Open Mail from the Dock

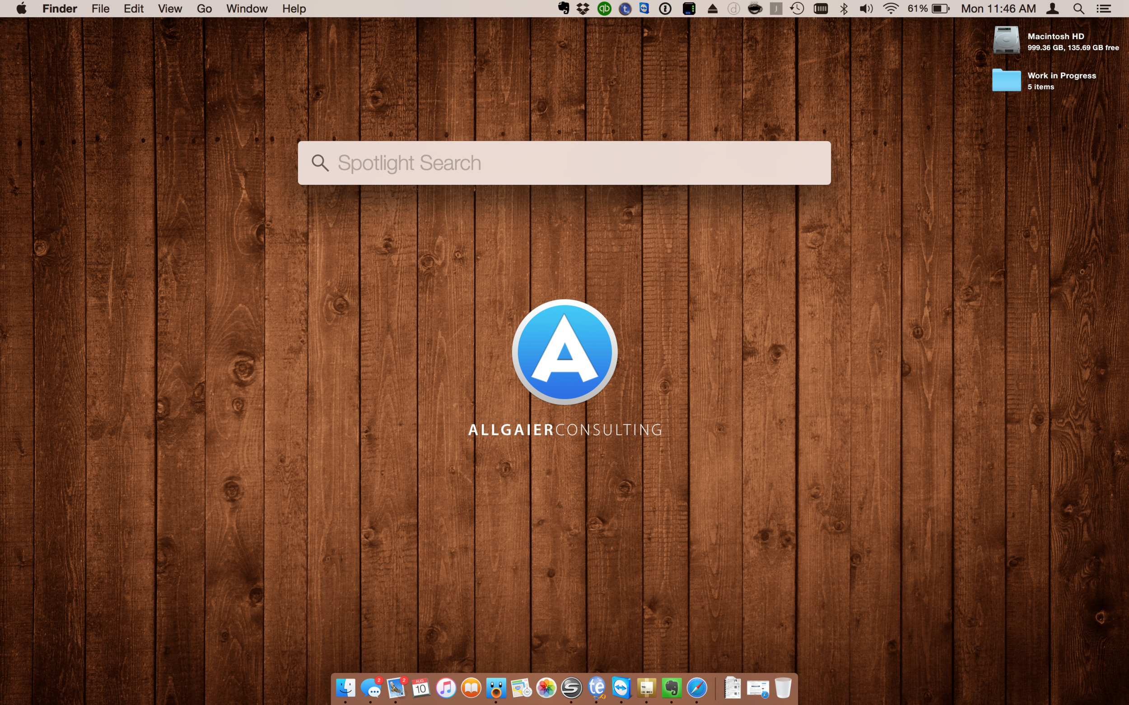pos(396,687)
